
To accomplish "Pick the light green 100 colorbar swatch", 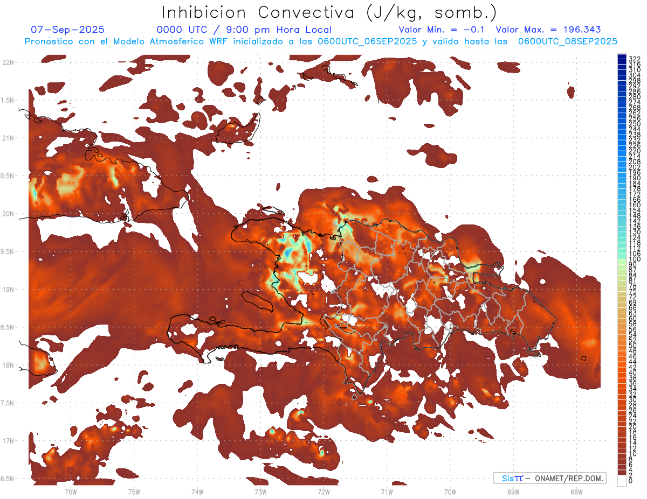I will tap(622, 259).
